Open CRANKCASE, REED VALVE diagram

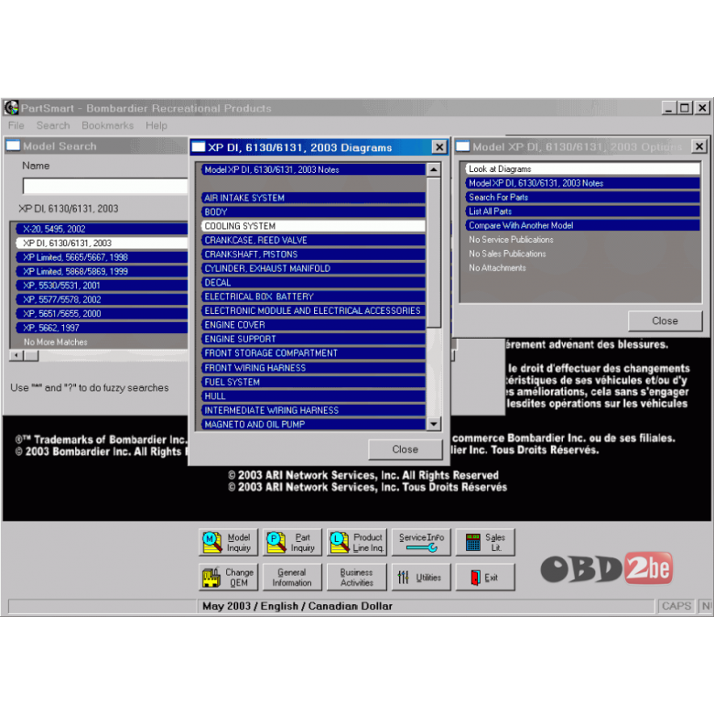(x=313, y=240)
